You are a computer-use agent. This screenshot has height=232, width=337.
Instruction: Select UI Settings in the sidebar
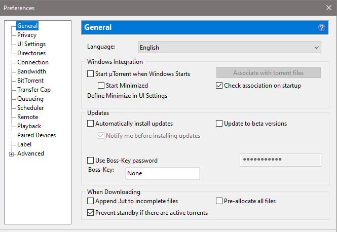click(x=31, y=44)
